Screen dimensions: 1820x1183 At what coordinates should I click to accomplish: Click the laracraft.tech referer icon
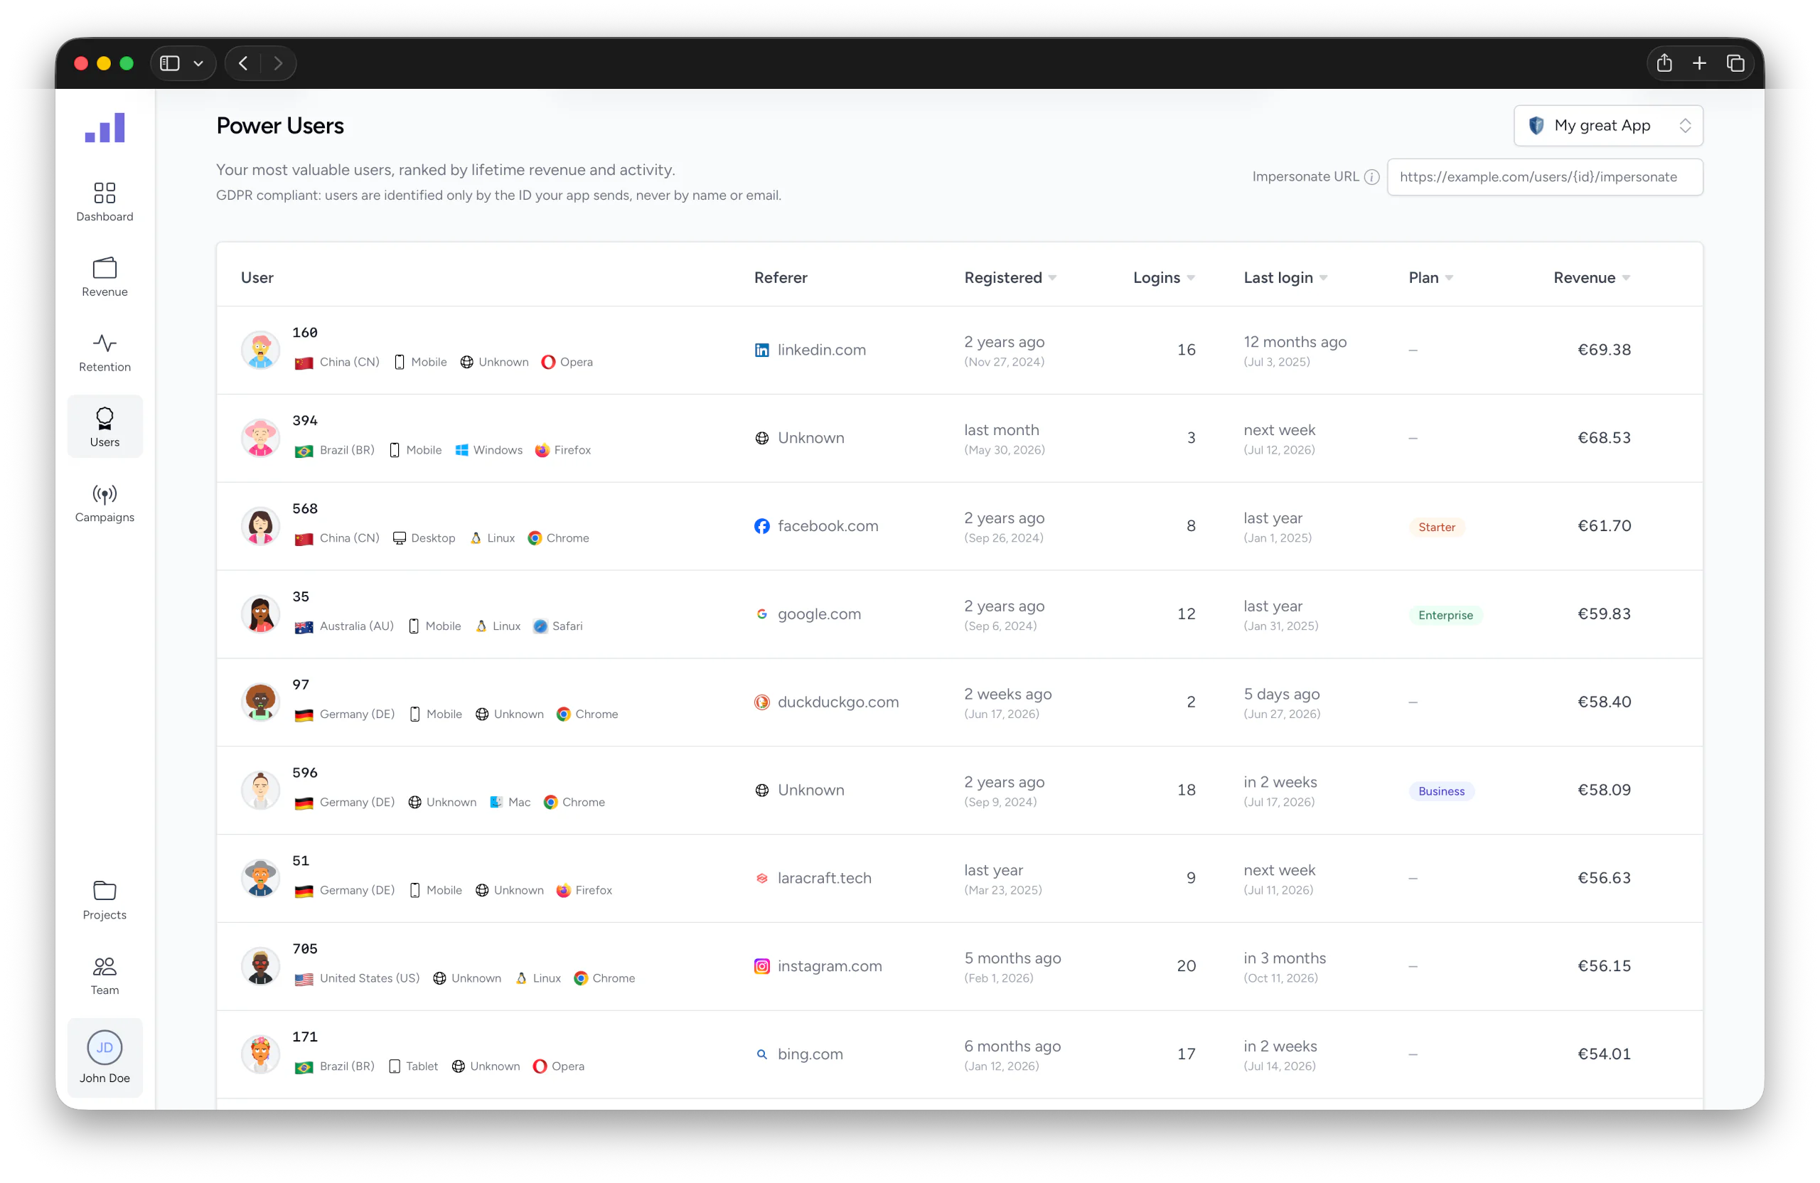coord(761,878)
